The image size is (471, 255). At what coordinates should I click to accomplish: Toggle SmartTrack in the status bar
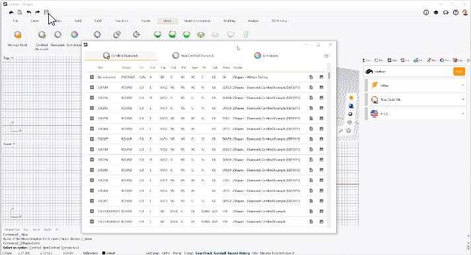click(203, 253)
